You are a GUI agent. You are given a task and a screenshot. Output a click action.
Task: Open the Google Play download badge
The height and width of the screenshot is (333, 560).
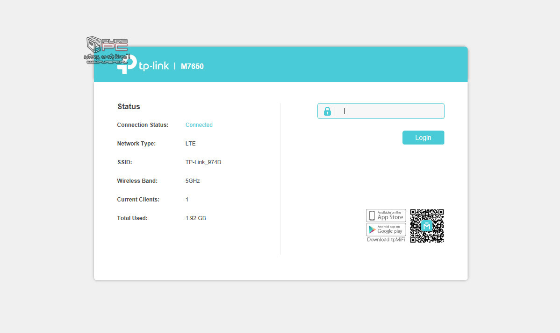(x=386, y=229)
